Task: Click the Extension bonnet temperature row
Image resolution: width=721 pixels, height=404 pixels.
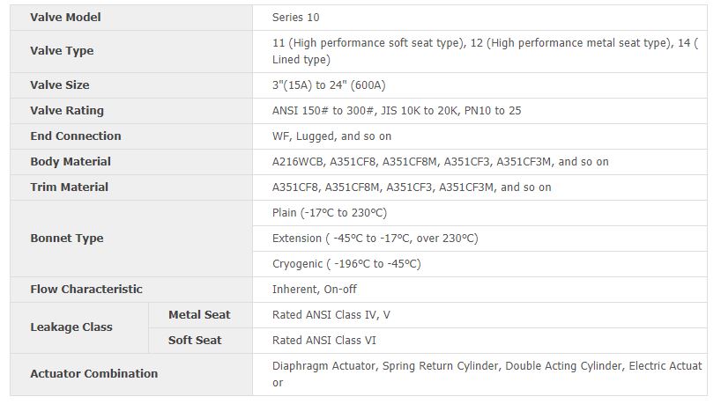Action: pyautogui.click(x=375, y=239)
